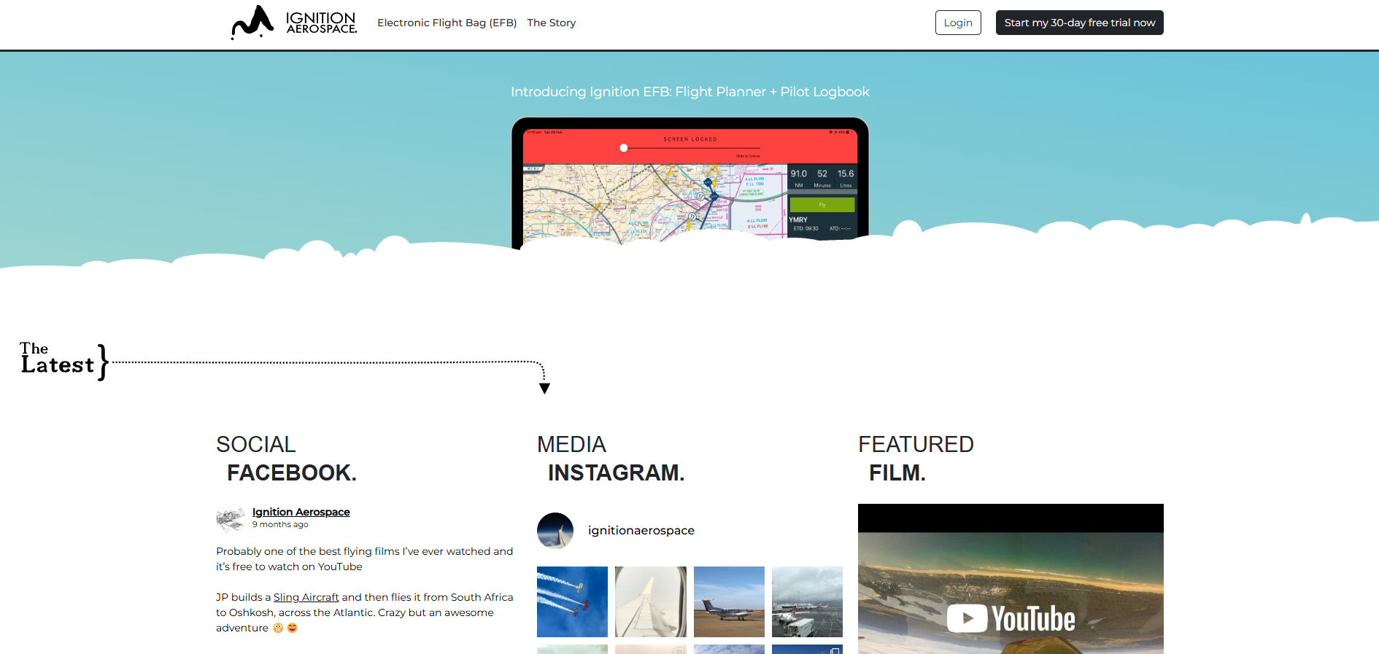The height and width of the screenshot is (654, 1379).
Task: Click the Introducing Ignition EFB headline text
Action: click(x=689, y=92)
